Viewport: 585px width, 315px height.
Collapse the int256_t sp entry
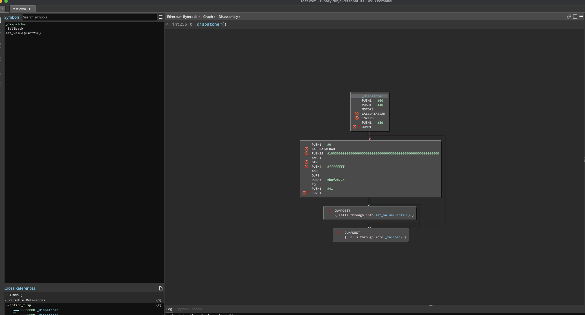[x=8, y=305]
